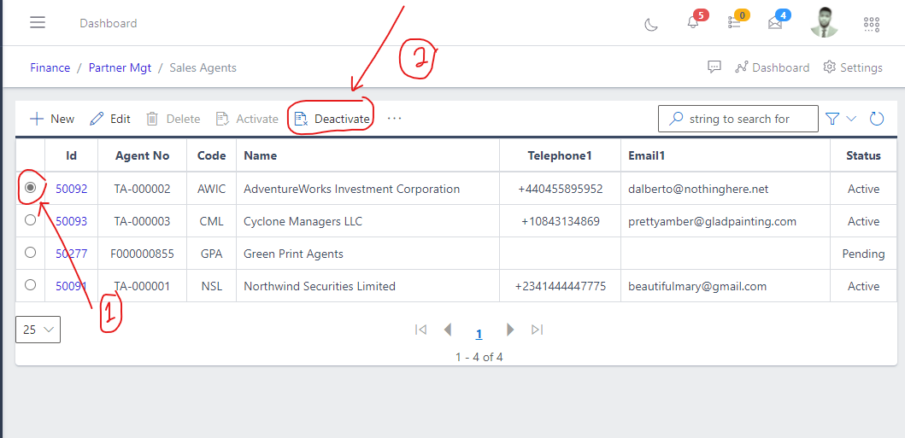The width and height of the screenshot is (905, 438).
Task: Open task list icon with 0 badge
Action: (x=734, y=23)
